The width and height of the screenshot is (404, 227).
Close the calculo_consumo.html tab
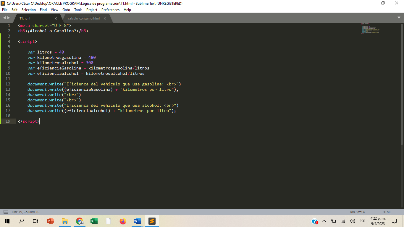coord(105,18)
